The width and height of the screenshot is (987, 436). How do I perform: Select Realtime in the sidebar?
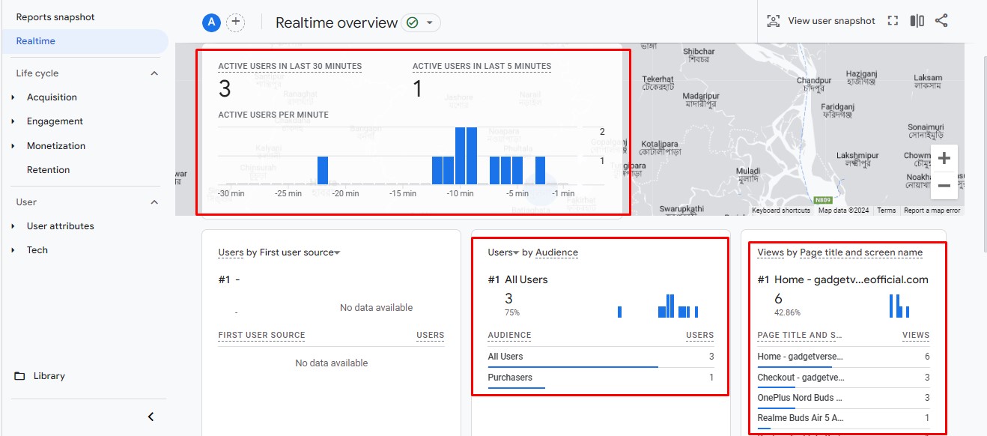(x=36, y=41)
